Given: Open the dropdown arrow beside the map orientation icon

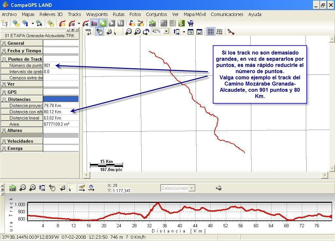Looking at the screenshot, I should coord(184,32).
